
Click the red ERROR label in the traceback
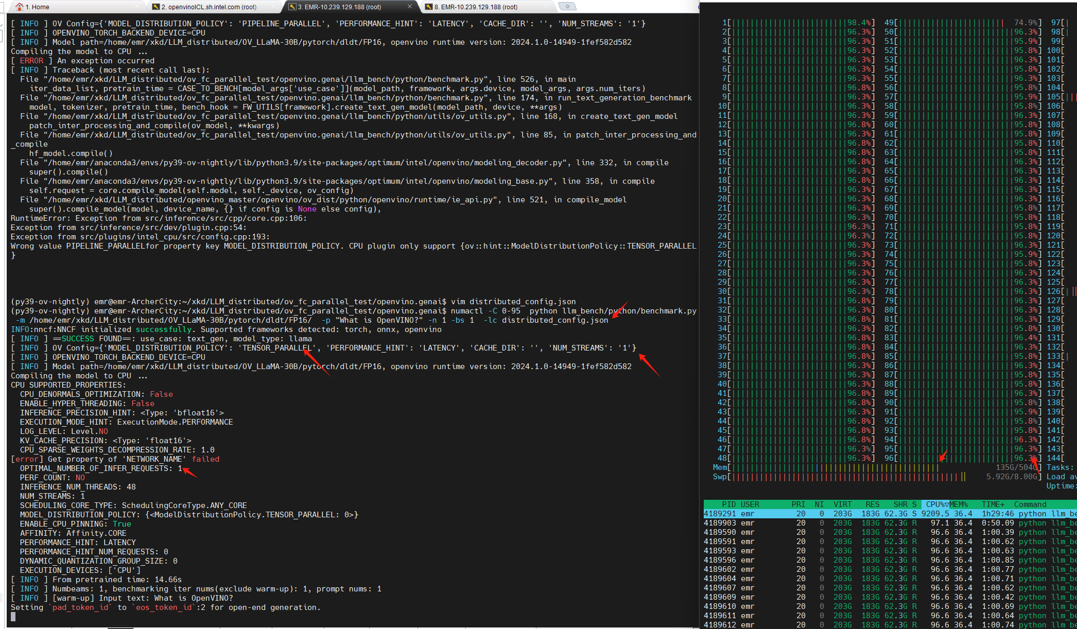[x=32, y=61]
